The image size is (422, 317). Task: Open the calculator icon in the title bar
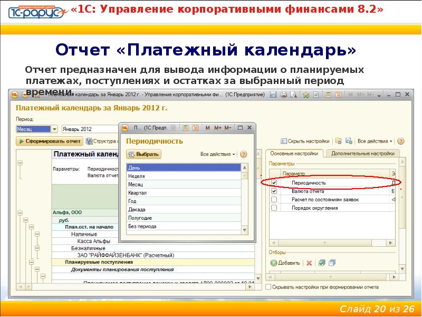pyautogui.click(x=327, y=96)
